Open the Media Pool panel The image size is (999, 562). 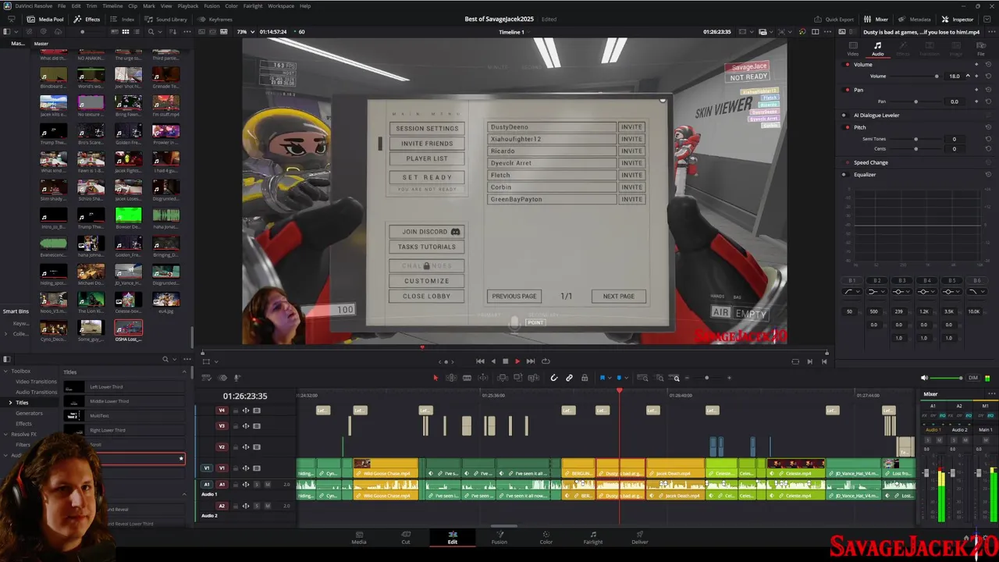coord(45,19)
